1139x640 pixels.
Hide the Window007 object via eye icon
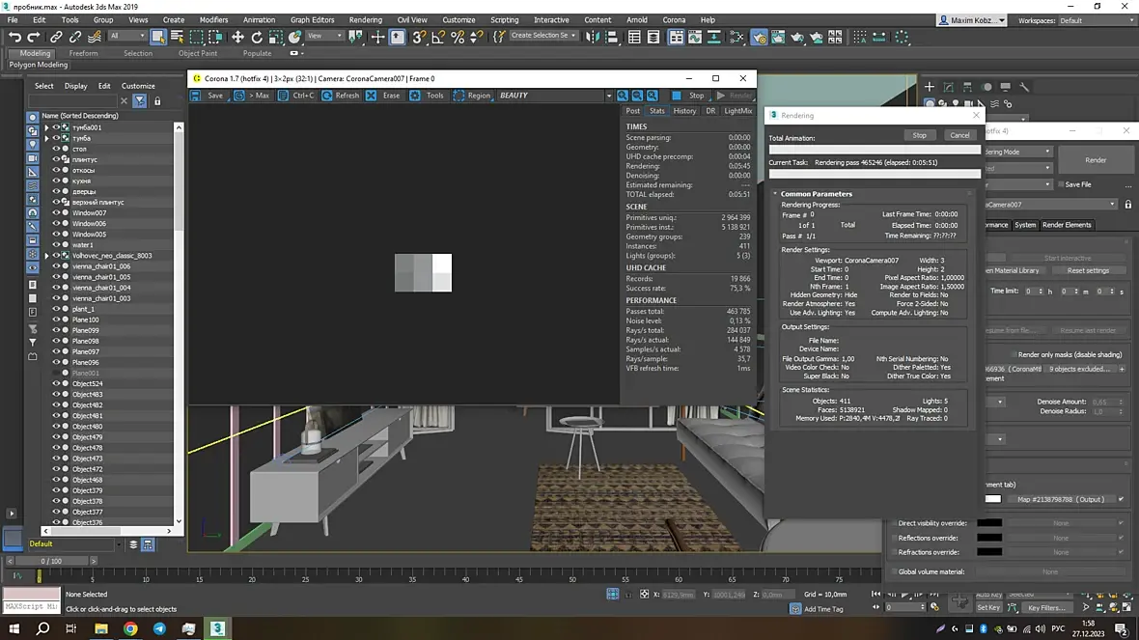tap(56, 213)
